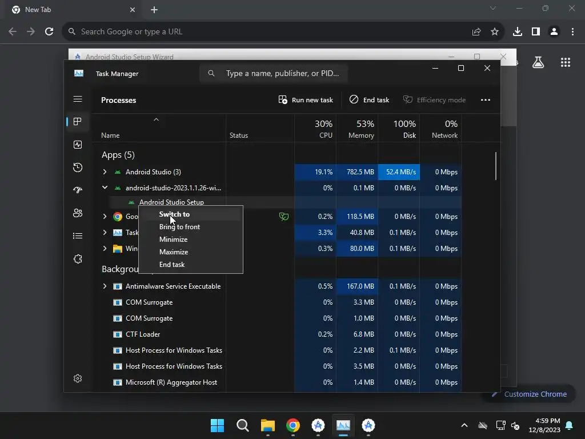This screenshot has width=585, height=439.
Task: Click Chrome share this page icon
Action: tap(476, 32)
